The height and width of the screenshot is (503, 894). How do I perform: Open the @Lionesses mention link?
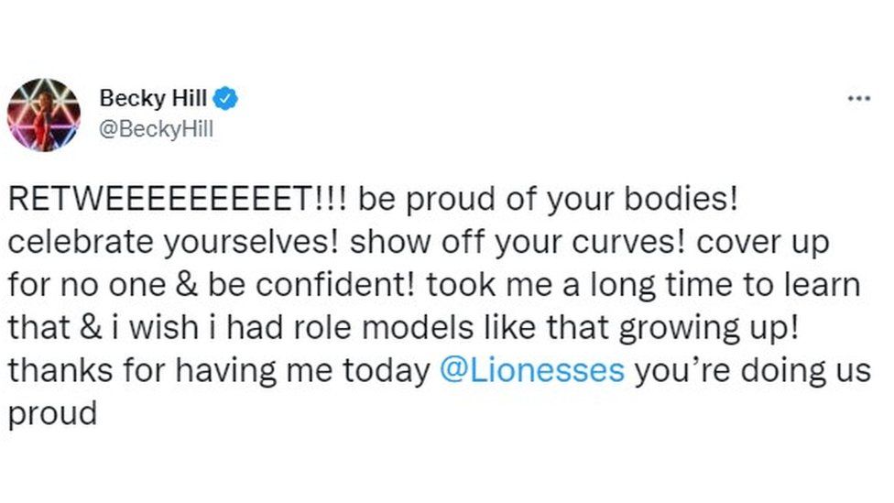click(532, 370)
